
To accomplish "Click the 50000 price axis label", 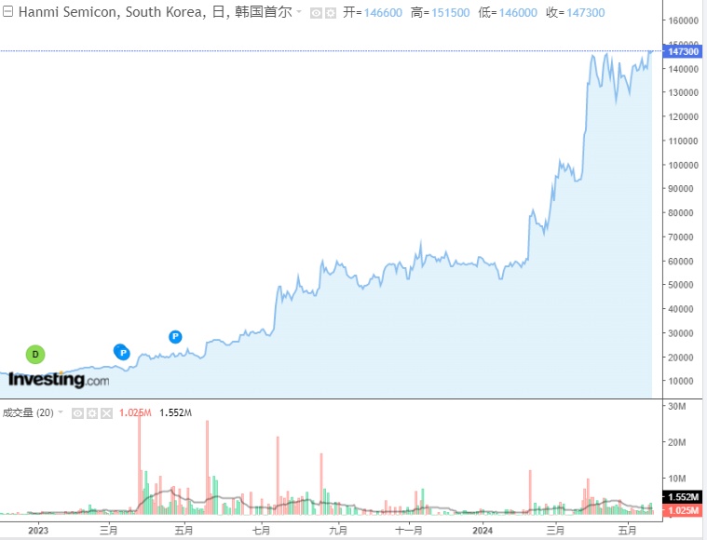I will tap(681, 285).
